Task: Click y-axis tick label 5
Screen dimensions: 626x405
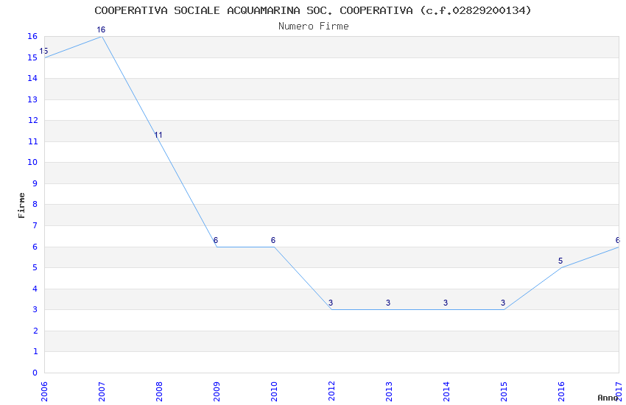Action: [x=35, y=267]
